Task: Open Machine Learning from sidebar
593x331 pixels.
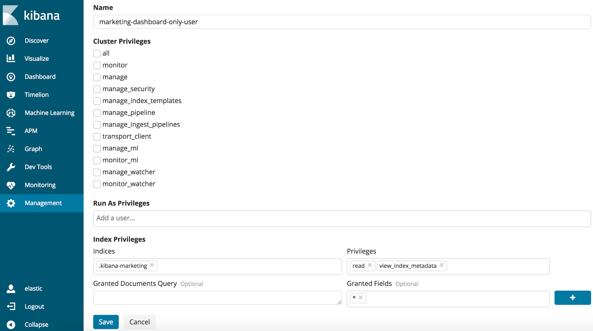Action: pos(50,113)
